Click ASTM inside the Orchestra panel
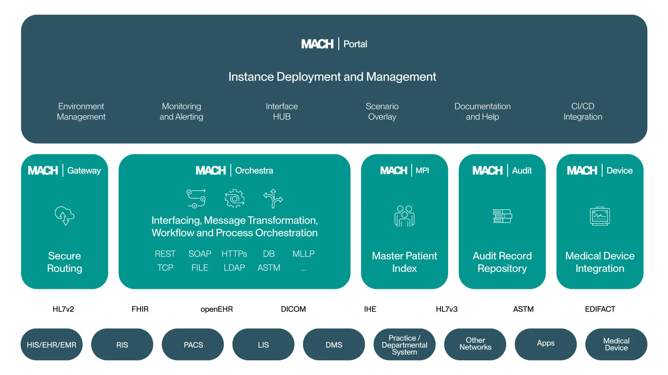Image resolution: width=668 pixels, height=375 pixels. (x=269, y=268)
